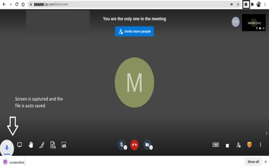This screenshot has height=168, width=269.
Task: Click the Manish (me) video thumbnail
Action: point(254,23)
